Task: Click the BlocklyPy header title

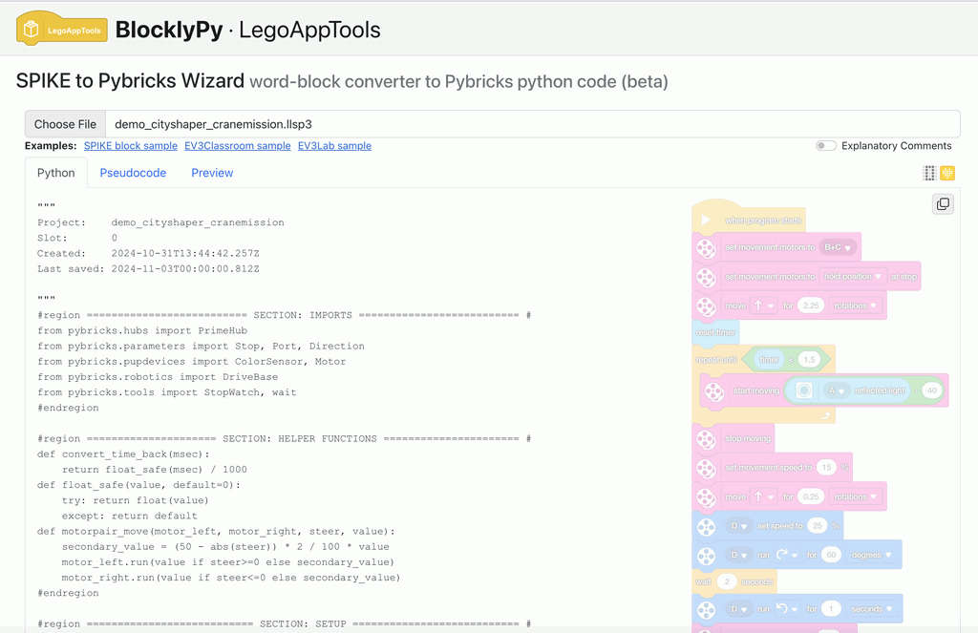Action: 169,30
